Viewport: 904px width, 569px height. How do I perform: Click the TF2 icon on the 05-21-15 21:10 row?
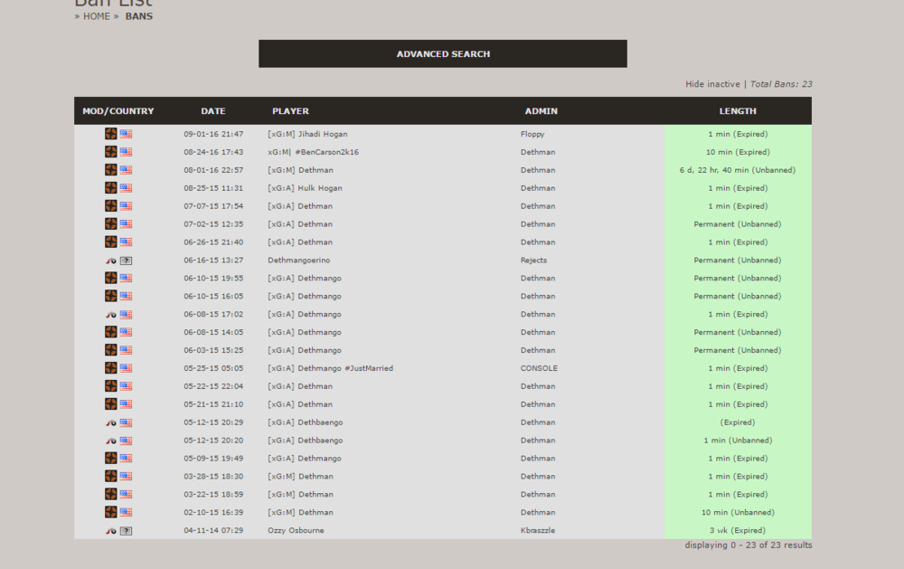[x=110, y=404]
